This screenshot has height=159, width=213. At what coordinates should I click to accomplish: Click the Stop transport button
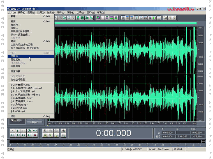point(12,131)
